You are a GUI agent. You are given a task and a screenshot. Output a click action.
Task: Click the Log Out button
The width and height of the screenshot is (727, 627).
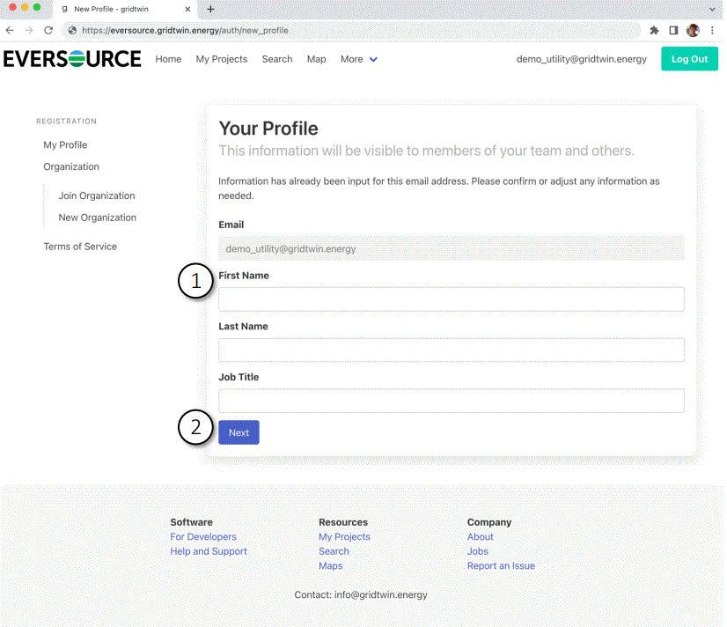click(689, 59)
